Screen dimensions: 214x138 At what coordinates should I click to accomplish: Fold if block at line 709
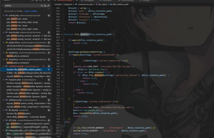(62, 75)
